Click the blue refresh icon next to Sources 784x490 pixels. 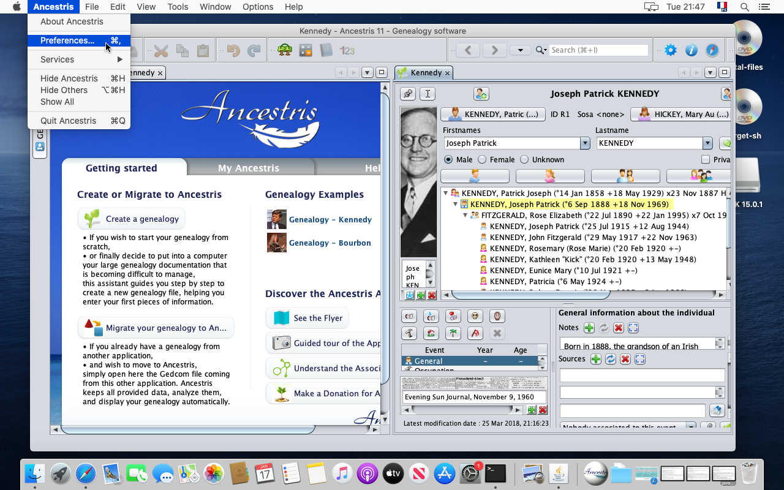[611, 359]
